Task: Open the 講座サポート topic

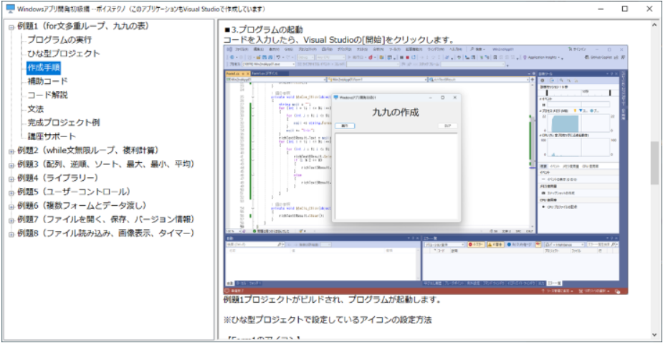Action: click(52, 137)
